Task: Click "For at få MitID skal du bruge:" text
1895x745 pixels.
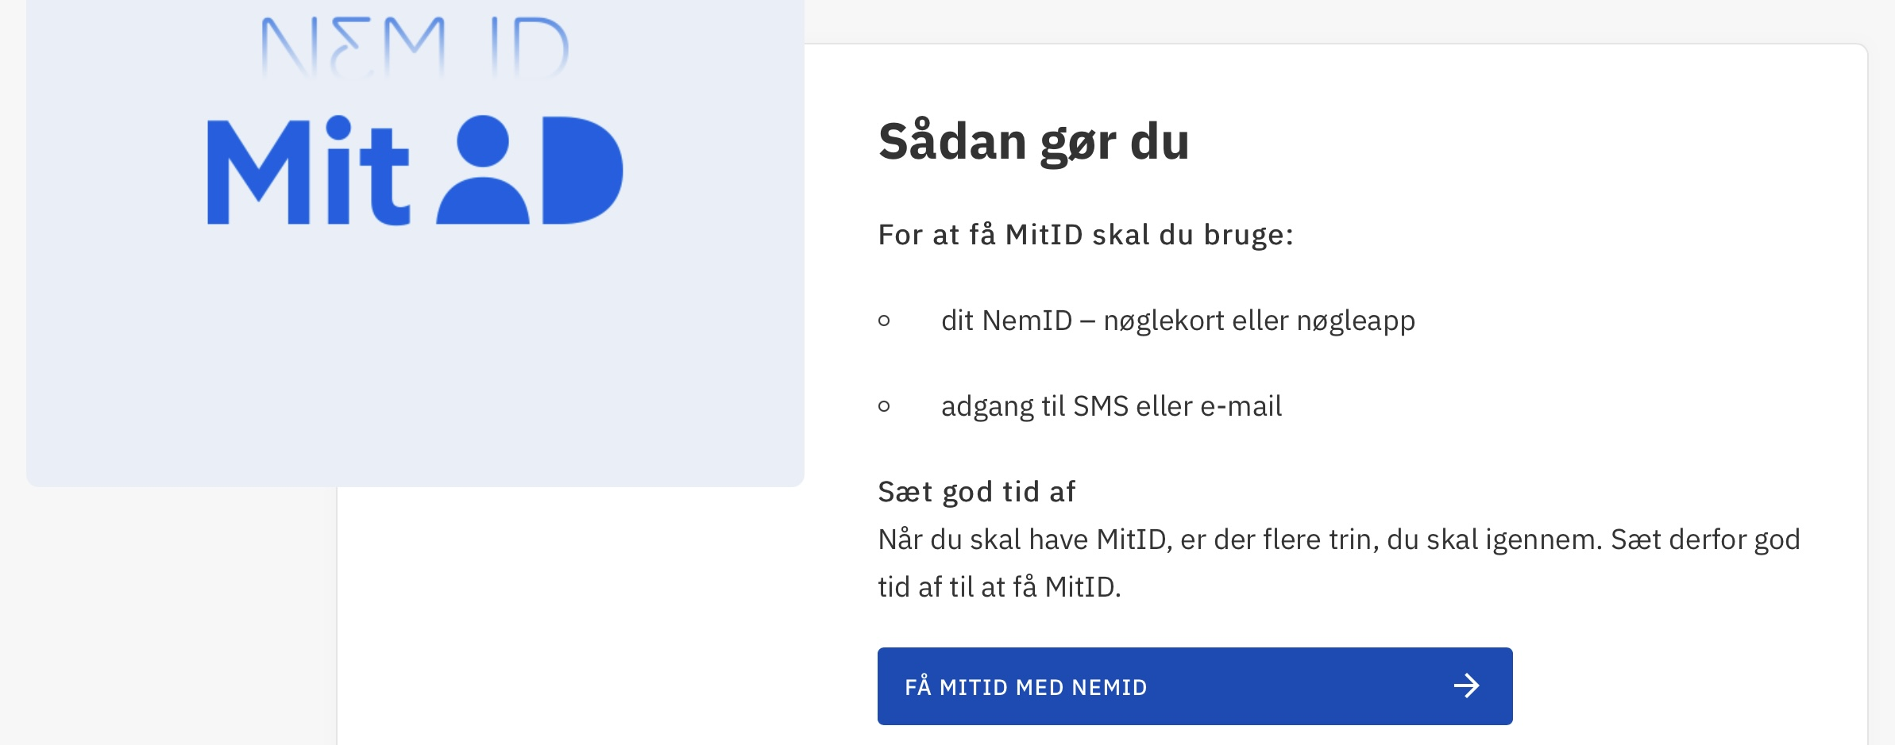Action: tap(1085, 235)
